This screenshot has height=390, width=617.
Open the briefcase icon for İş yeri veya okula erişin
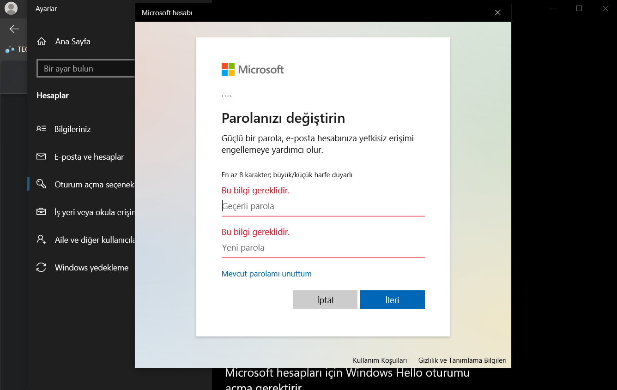(x=41, y=212)
